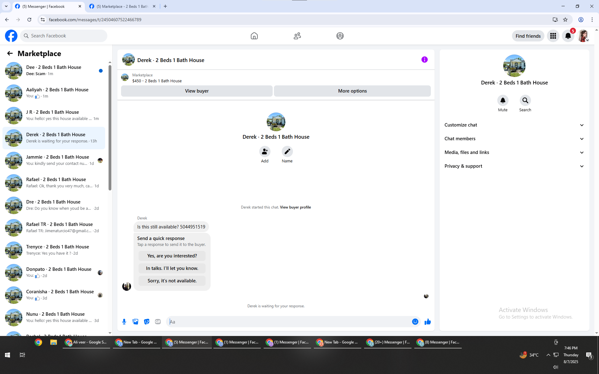
Task: Open J R conversation in chat list
Action: [54, 115]
